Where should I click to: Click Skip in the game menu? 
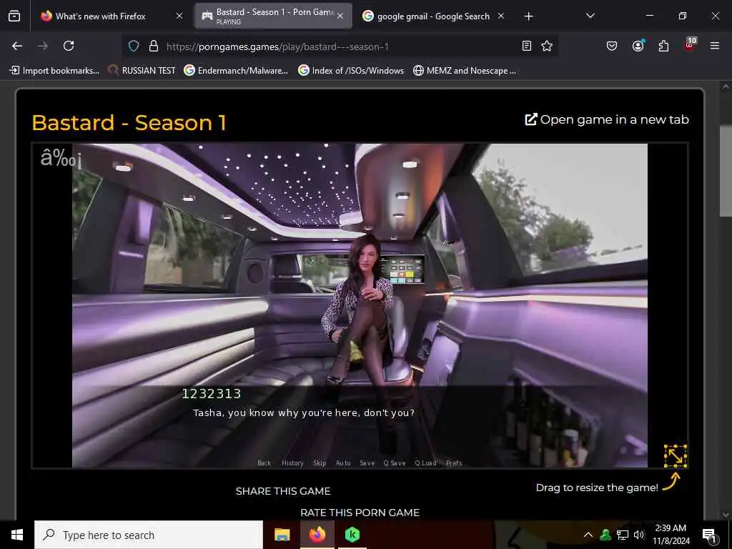[x=320, y=463]
